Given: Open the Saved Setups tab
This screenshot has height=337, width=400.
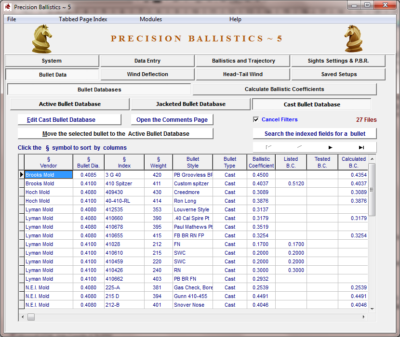Looking at the screenshot, I should [338, 74].
